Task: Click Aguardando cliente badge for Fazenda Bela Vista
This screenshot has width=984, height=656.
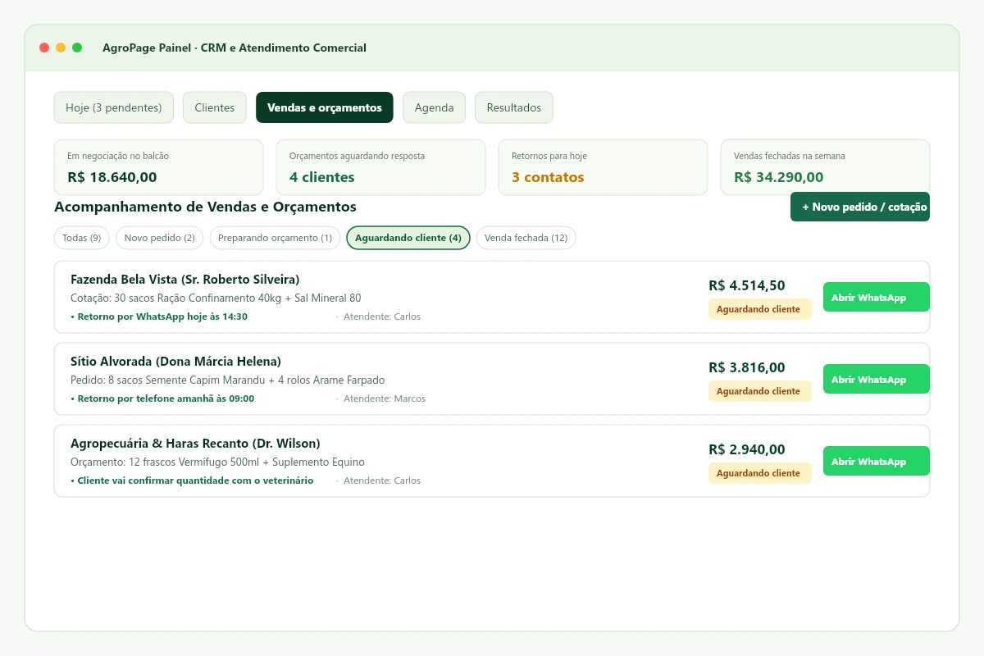Action: (x=760, y=309)
